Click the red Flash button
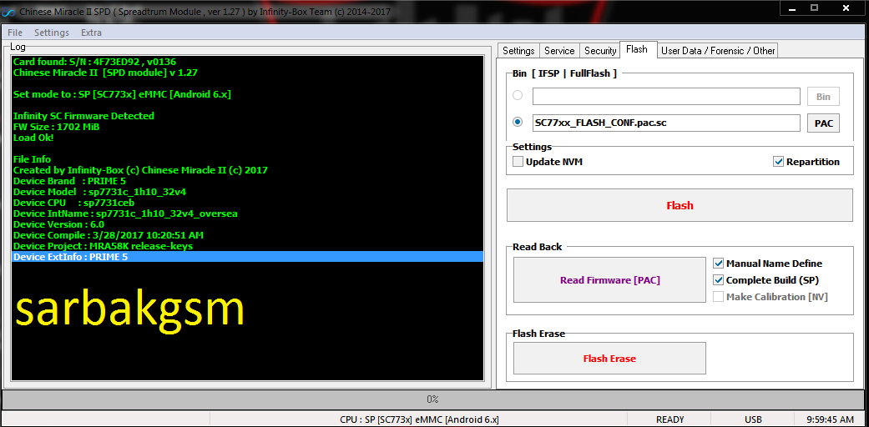Viewport: 869px width, 427px height. click(680, 205)
